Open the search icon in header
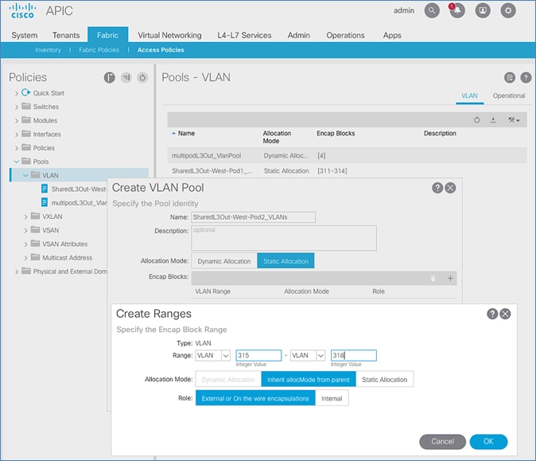Screen dimensions: 536x461 point(432,10)
